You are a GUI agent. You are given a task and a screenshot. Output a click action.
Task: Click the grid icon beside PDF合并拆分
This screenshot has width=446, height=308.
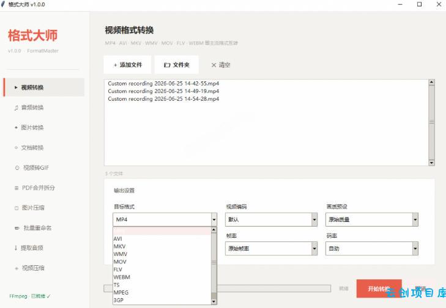point(17,188)
